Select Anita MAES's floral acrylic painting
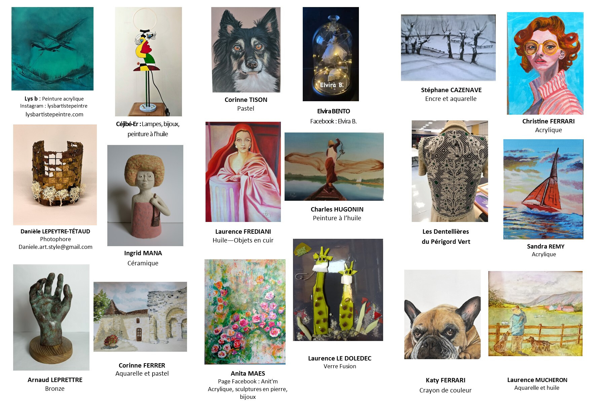The width and height of the screenshot is (590, 417). click(245, 312)
